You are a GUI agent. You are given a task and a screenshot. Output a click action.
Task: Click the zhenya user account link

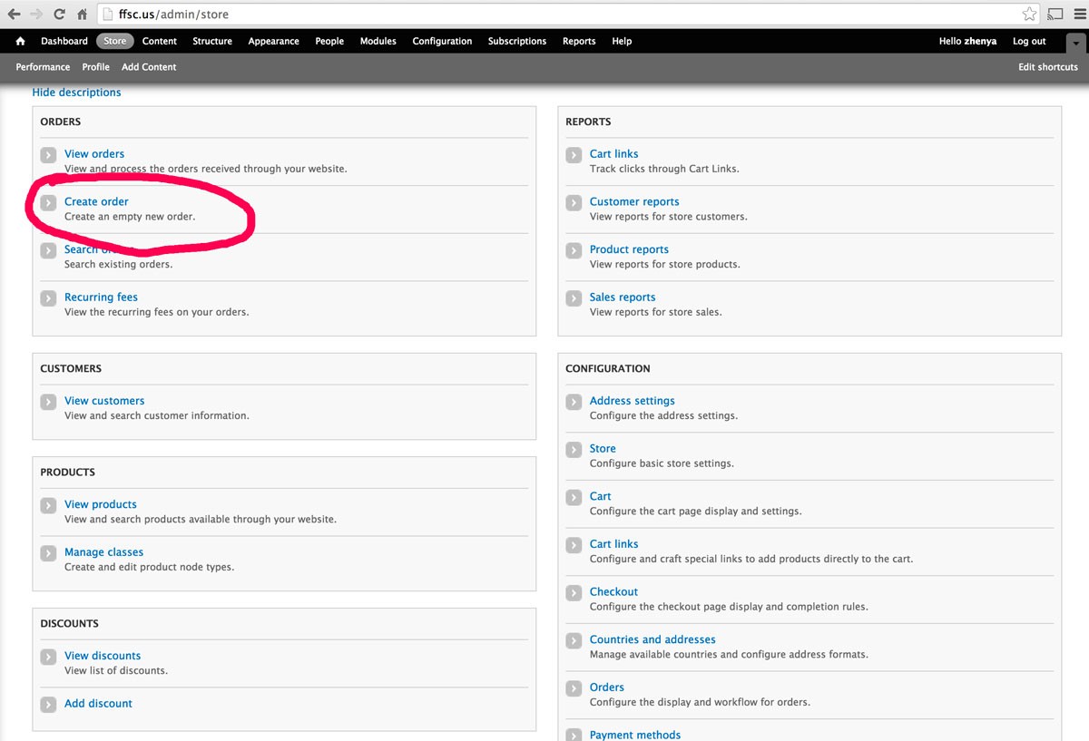coord(980,41)
